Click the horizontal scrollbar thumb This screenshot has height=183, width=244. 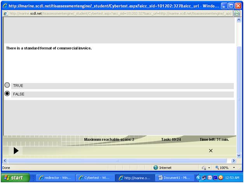click(117, 161)
